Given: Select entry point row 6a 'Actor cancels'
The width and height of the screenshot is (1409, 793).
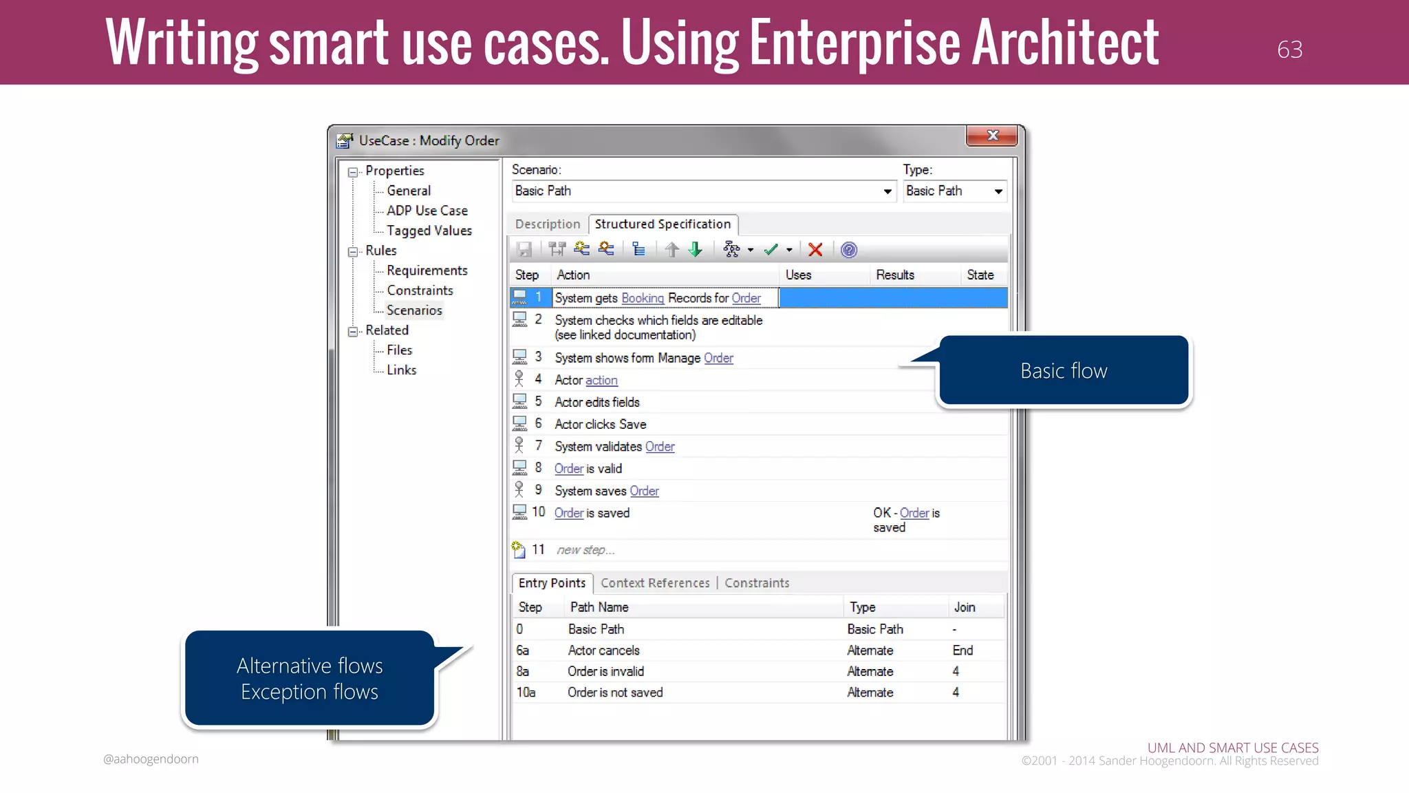Looking at the screenshot, I should 760,651.
